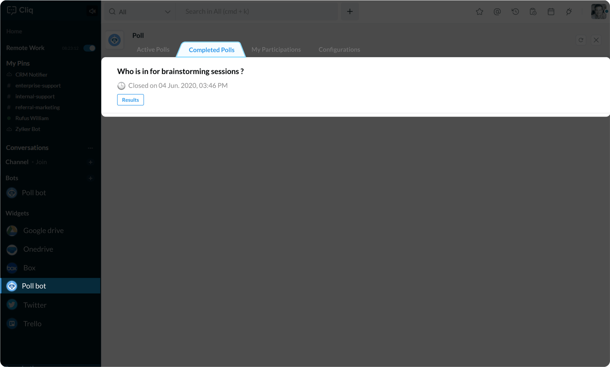Click the Closed on 04 Jun. 2020 text
This screenshot has height=367, width=610.
[x=178, y=85]
